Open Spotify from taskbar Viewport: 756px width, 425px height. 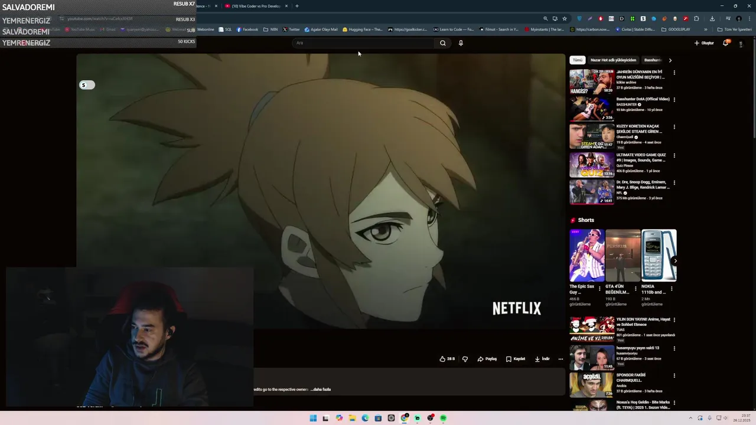pyautogui.click(x=443, y=418)
